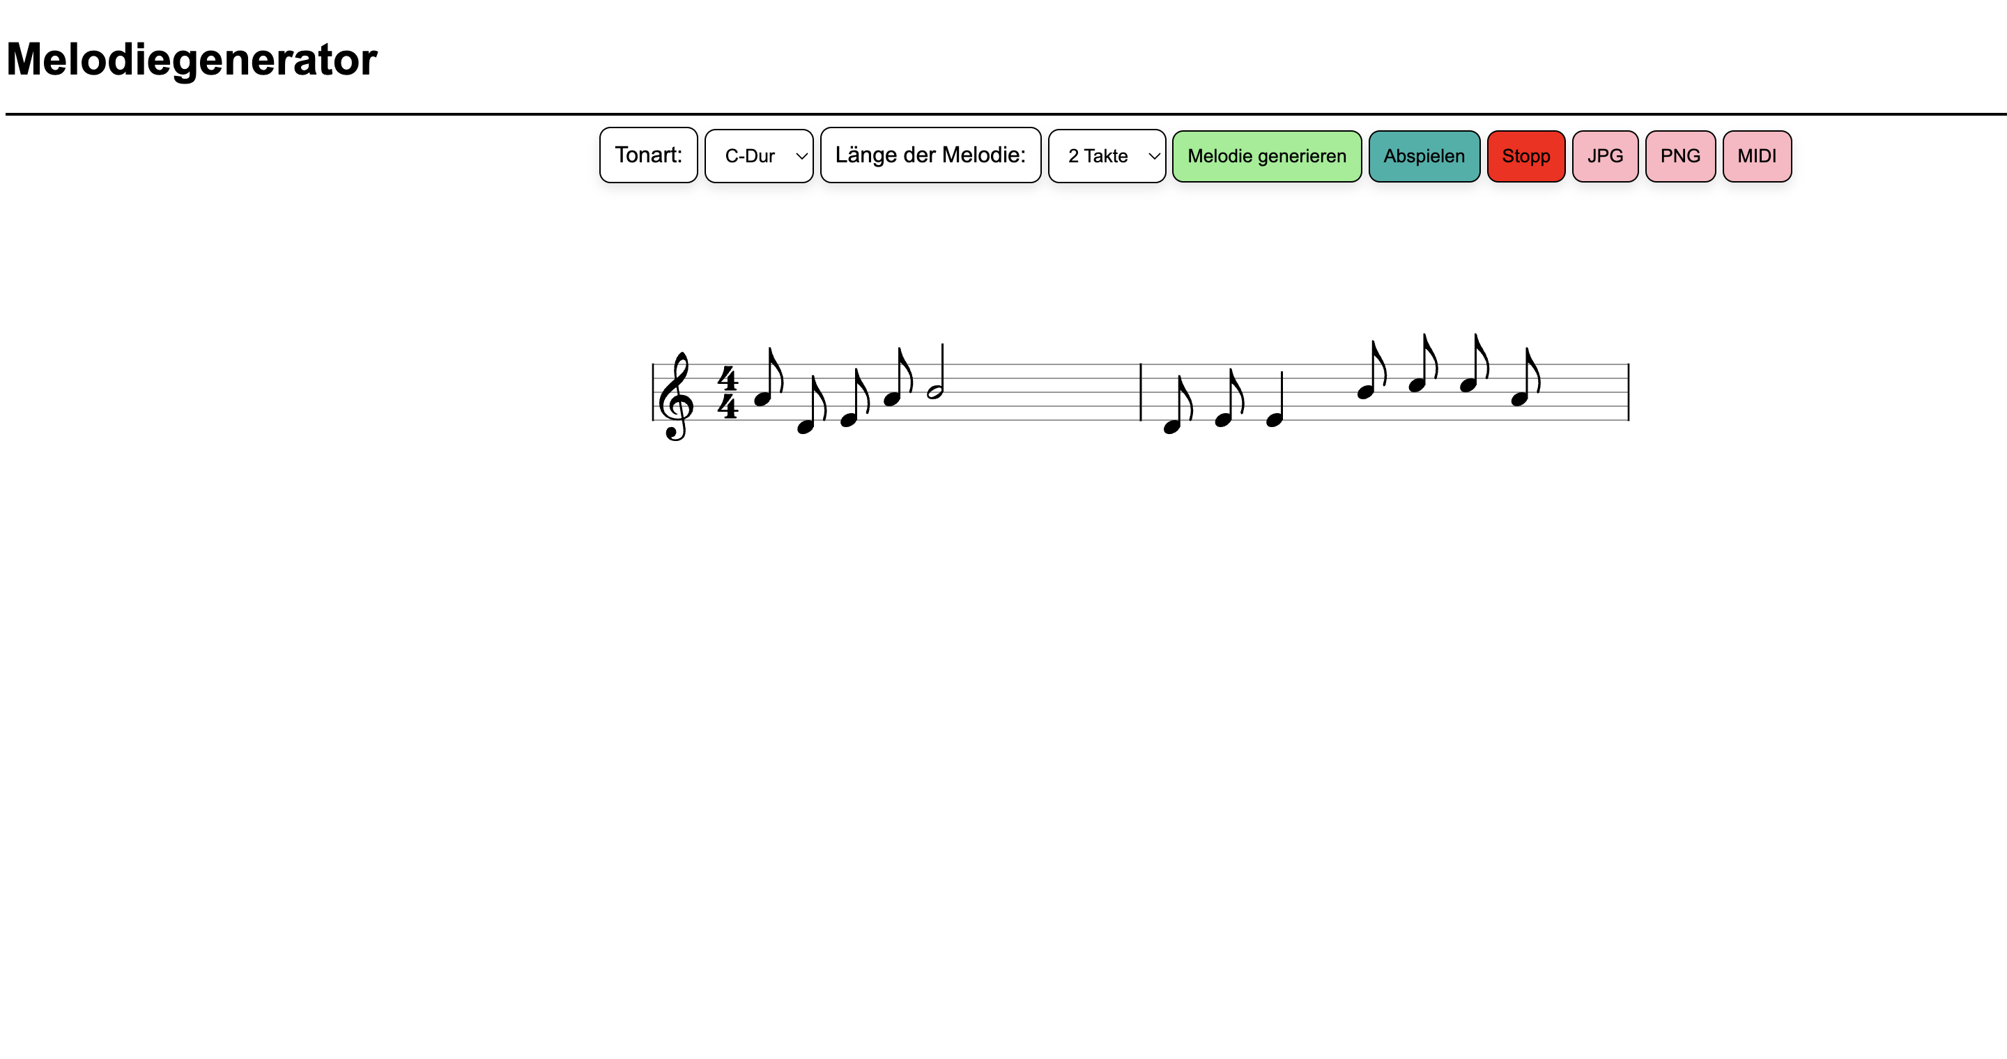Click the last eighth note of melody
Viewport: 2007px width, 1059px height.
click(x=1526, y=377)
